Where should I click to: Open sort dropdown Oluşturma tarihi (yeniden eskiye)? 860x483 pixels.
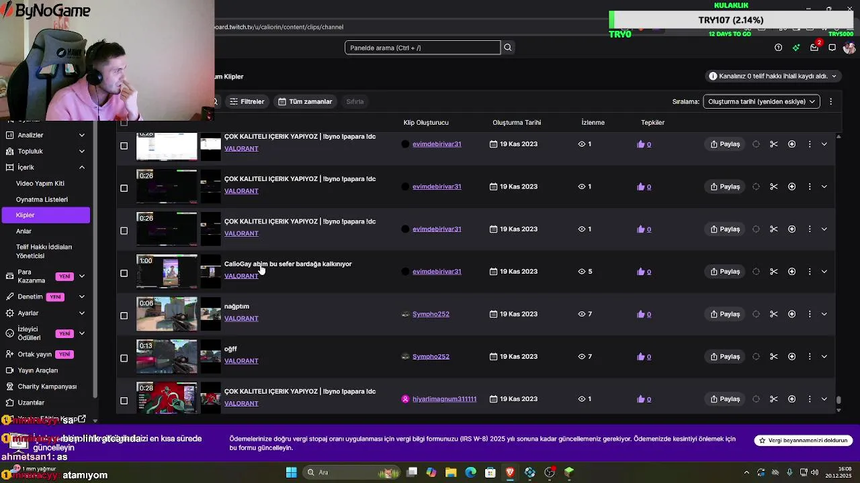coord(761,101)
